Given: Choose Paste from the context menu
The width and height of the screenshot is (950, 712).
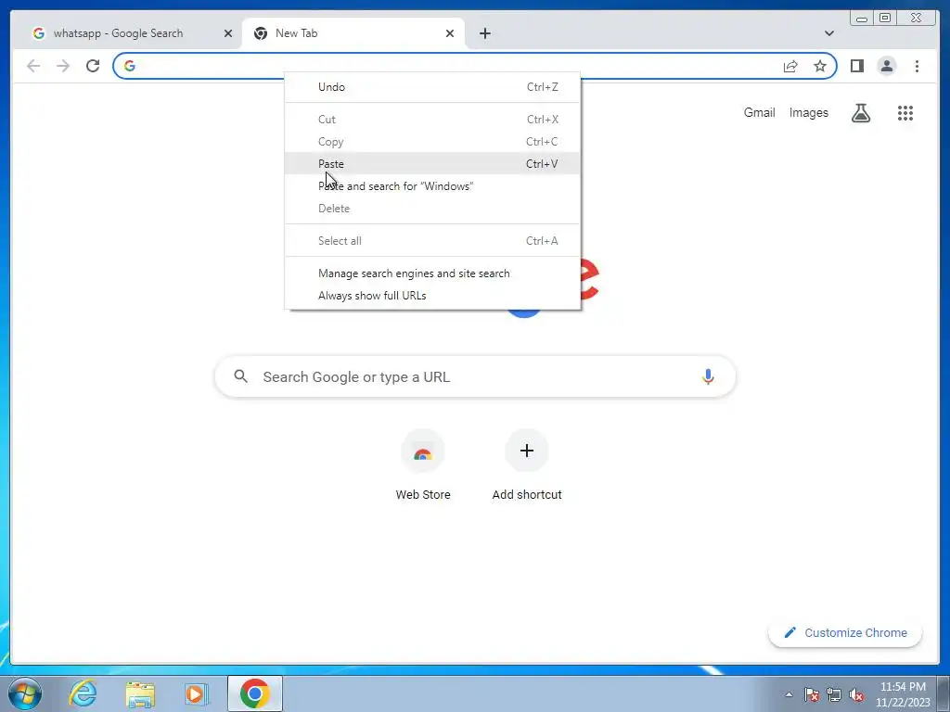Looking at the screenshot, I should (x=432, y=163).
